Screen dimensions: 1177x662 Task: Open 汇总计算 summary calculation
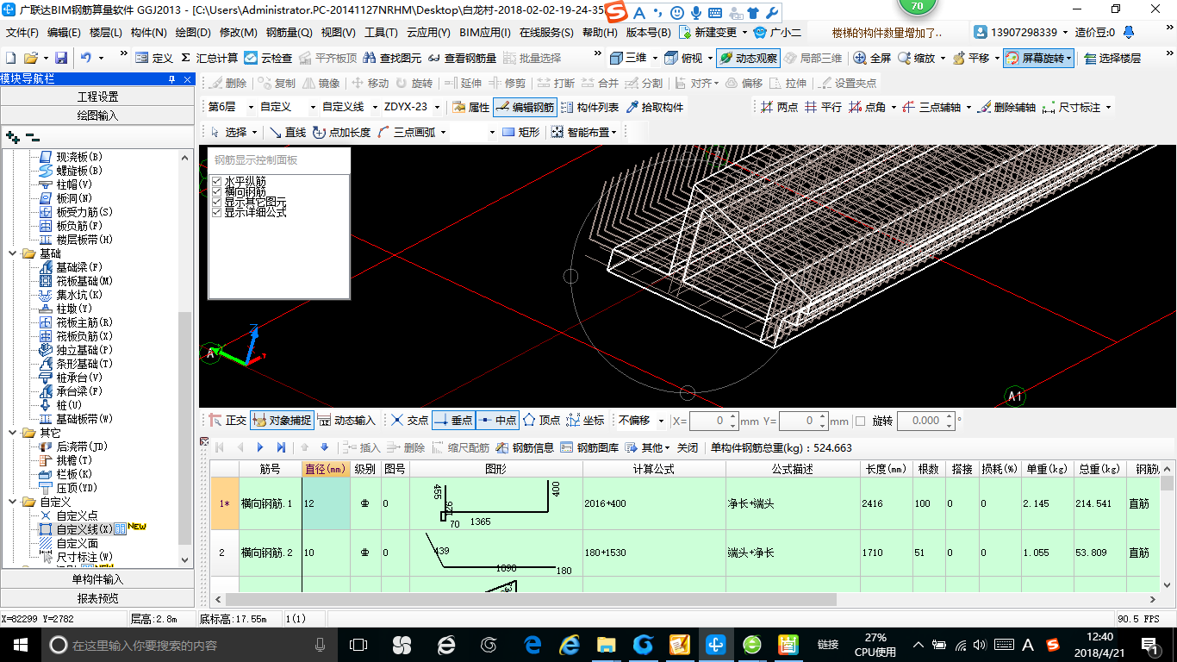coord(209,58)
